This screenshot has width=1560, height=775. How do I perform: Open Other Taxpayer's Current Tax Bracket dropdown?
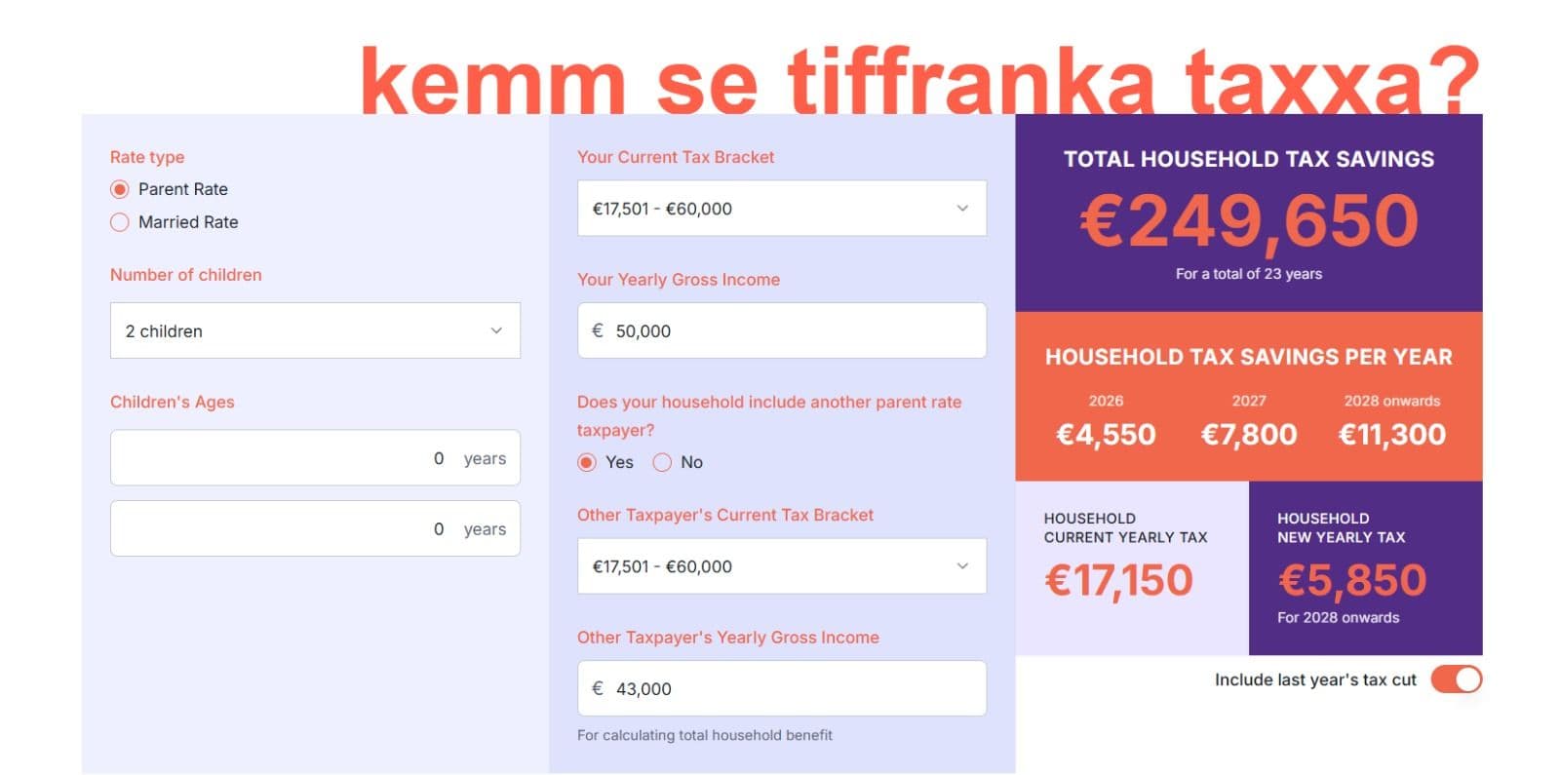[x=781, y=565]
